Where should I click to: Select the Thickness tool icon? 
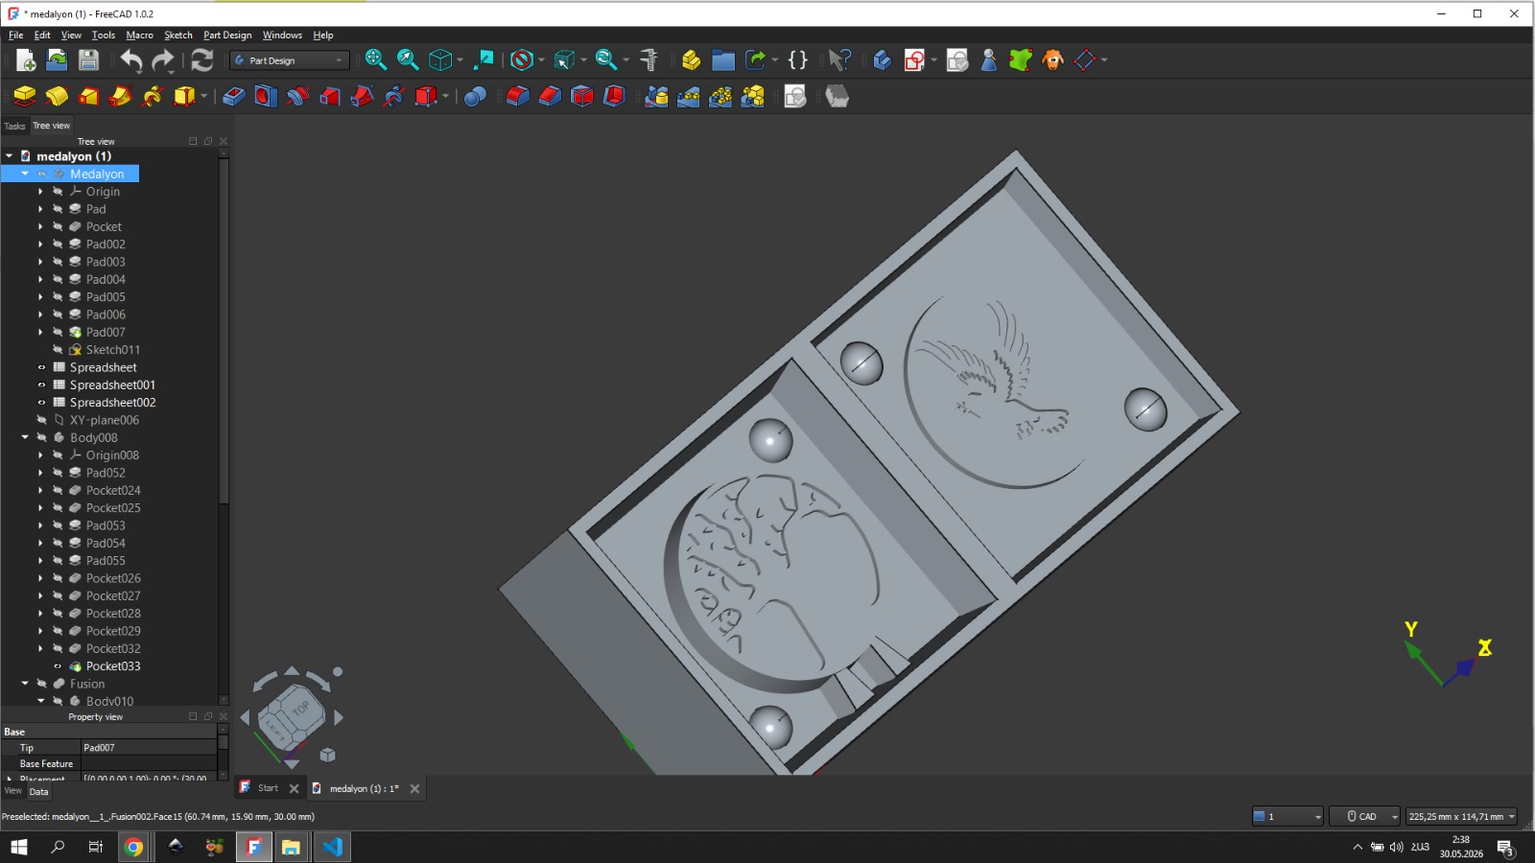tap(614, 96)
